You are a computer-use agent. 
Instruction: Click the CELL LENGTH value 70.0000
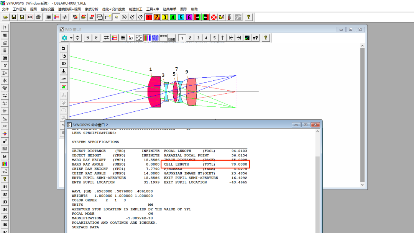pyautogui.click(x=239, y=165)
